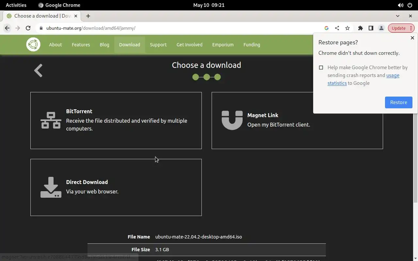Choose the Magnet Link download card
Screen dimensions: 418x261
click(x=297, y=120)
